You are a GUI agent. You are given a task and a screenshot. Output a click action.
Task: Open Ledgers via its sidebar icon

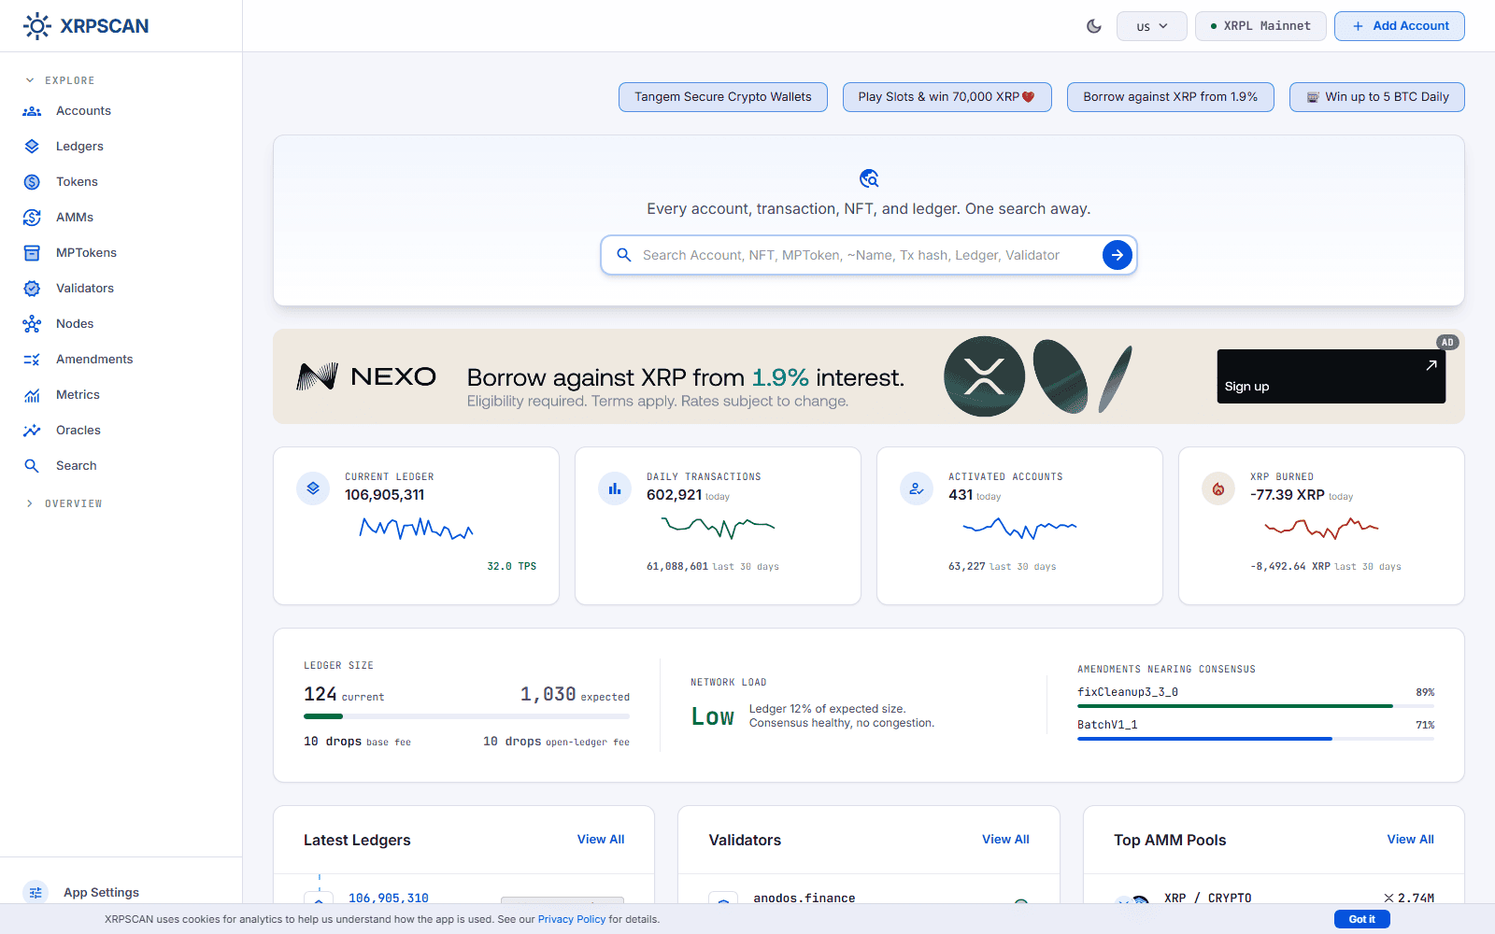(x=32, y=147)
